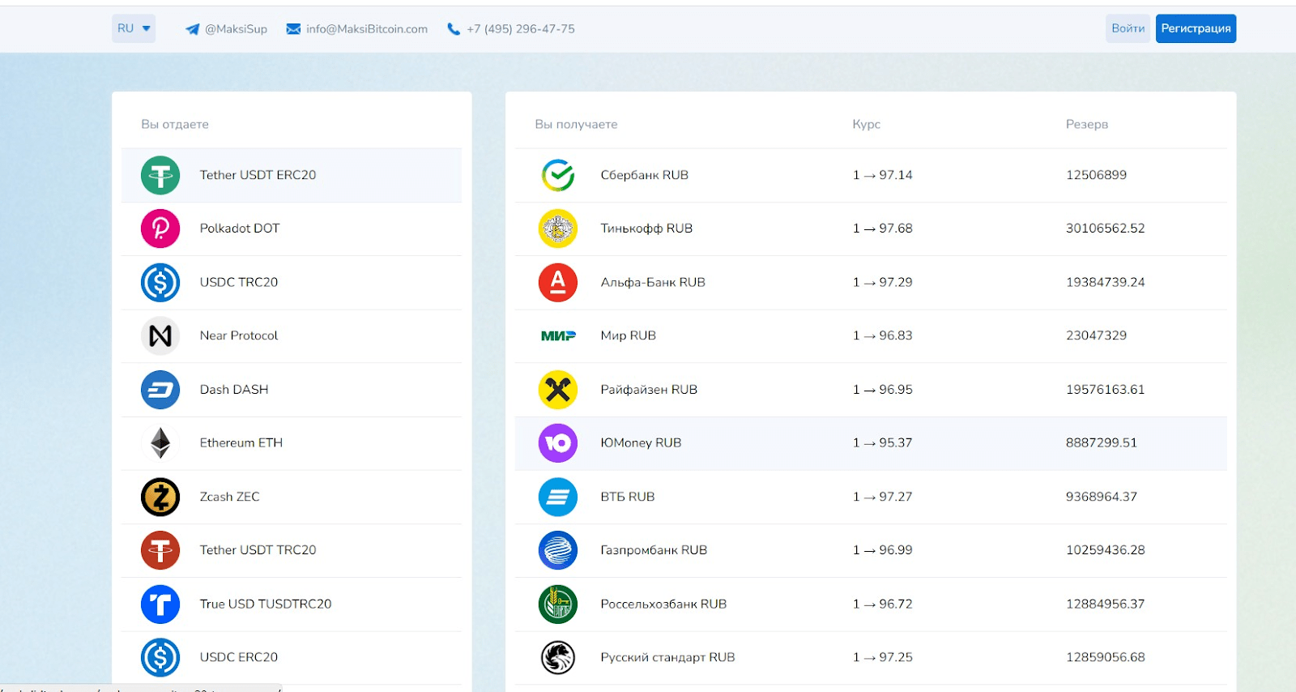The height and width of the screenshot is (692, 1296).
Task: Choose Россельхозбанк RUB to receive
Action: pos(871,604)
